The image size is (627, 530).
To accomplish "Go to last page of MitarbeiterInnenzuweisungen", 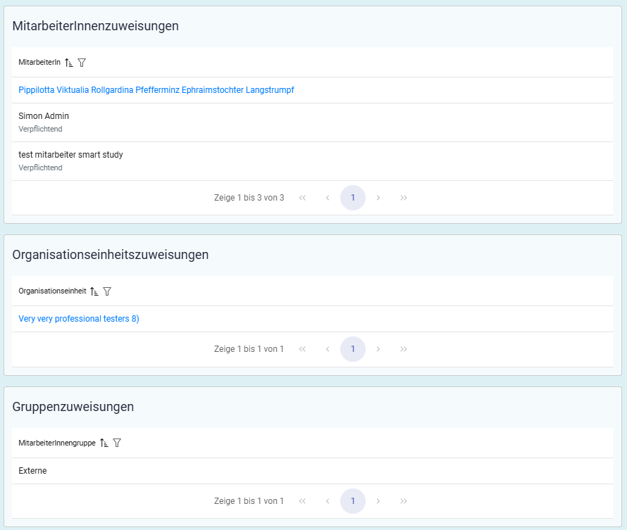I will 404,198.
